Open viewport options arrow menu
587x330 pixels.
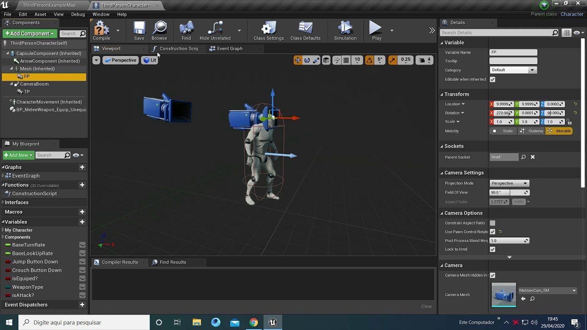point(96,60)
